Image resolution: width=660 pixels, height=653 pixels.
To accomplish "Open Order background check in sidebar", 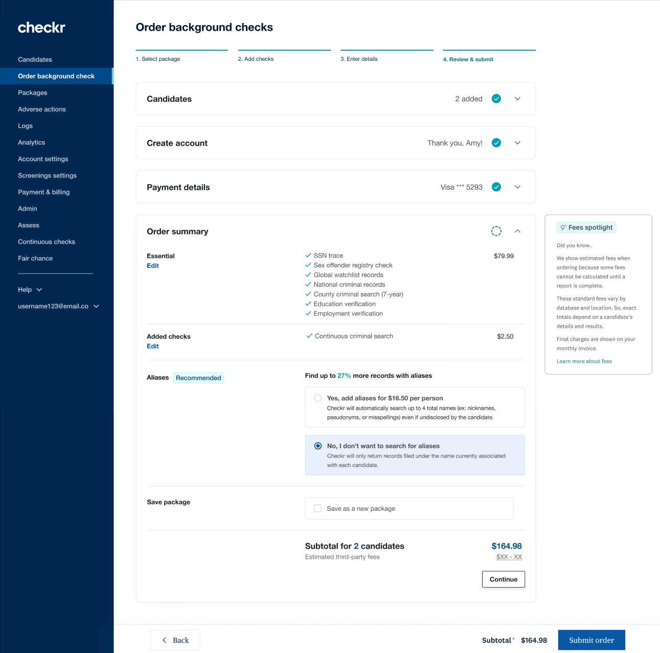I will coord(56,76).
